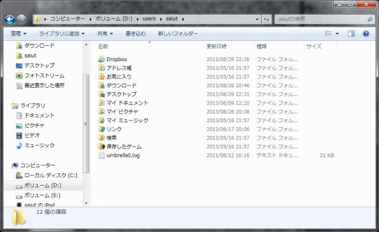379x232 pixels.
Task: Select the マイ ミュージック folder icon
Action: [101, 120]
